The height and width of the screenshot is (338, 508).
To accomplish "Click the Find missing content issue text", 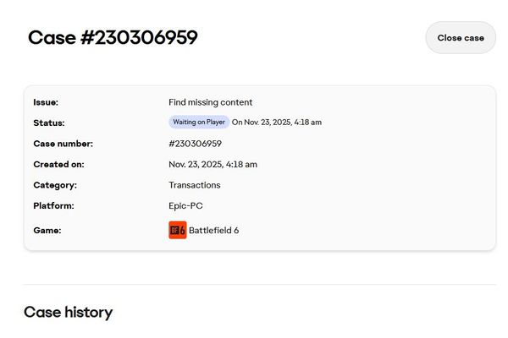I will 210,102.
